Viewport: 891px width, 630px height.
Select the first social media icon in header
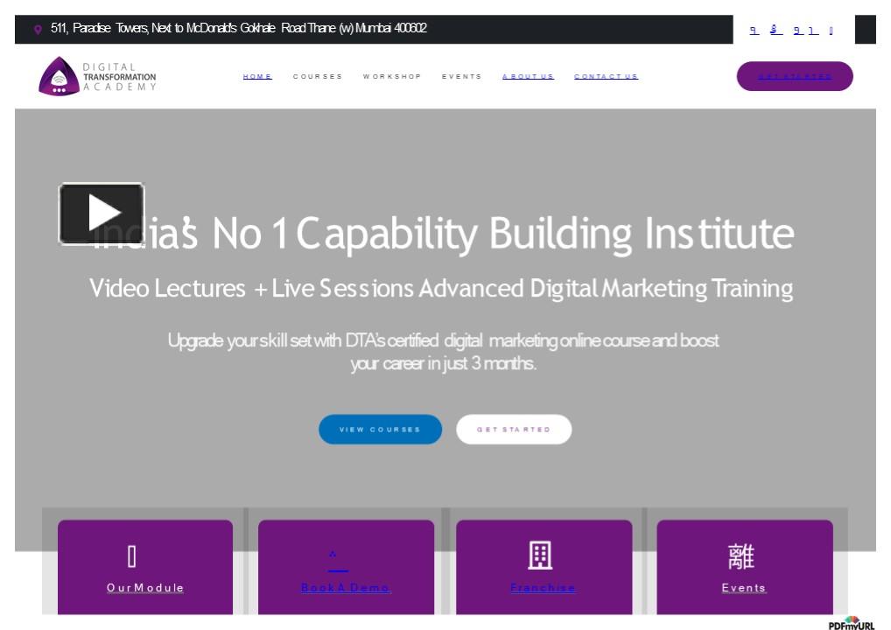click(752, 31)
